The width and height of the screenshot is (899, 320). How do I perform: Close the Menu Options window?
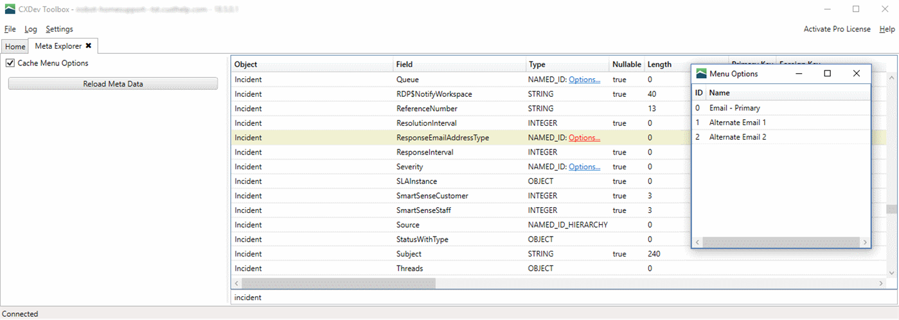click(856, 74)
